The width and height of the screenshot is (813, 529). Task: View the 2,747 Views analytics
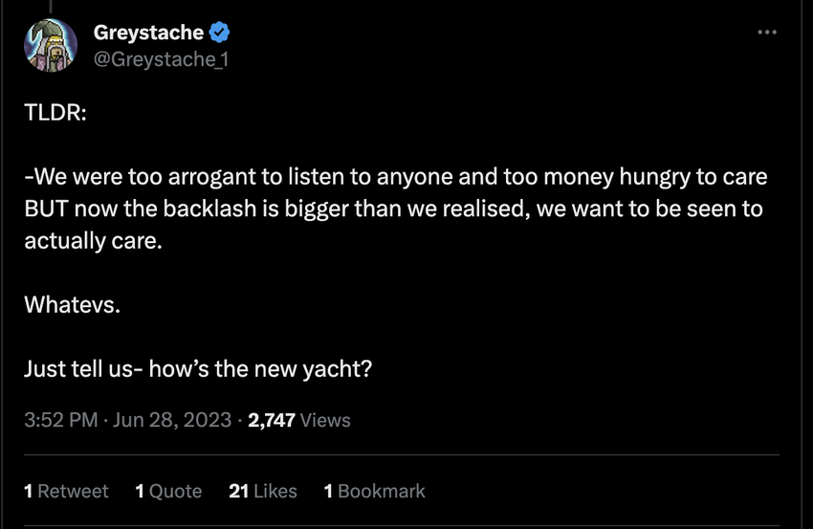[298, 420]
